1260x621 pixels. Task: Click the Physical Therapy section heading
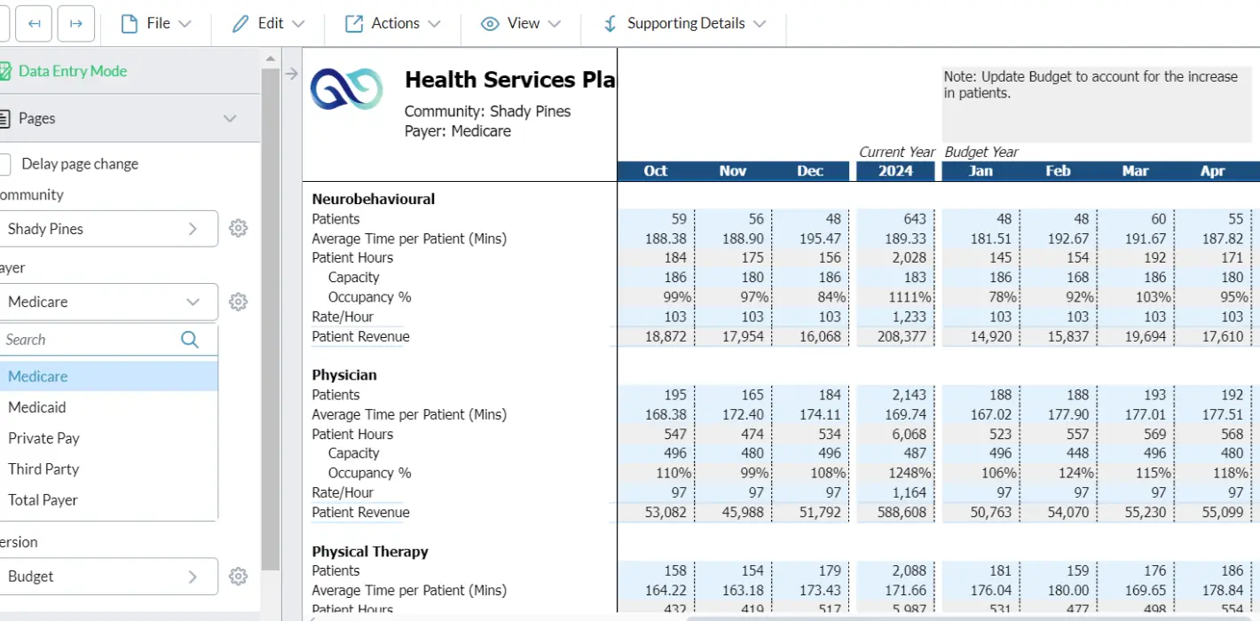click(370, 552)
